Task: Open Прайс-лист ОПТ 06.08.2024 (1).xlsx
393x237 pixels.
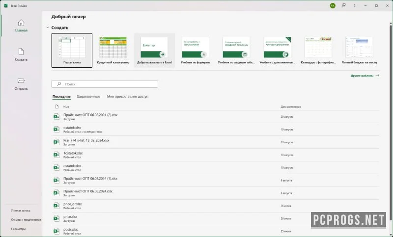Action: tap(90, 179)
